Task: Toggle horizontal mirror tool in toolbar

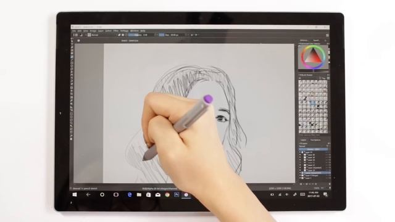Action: pyautogui.click(x=192, y=35)
